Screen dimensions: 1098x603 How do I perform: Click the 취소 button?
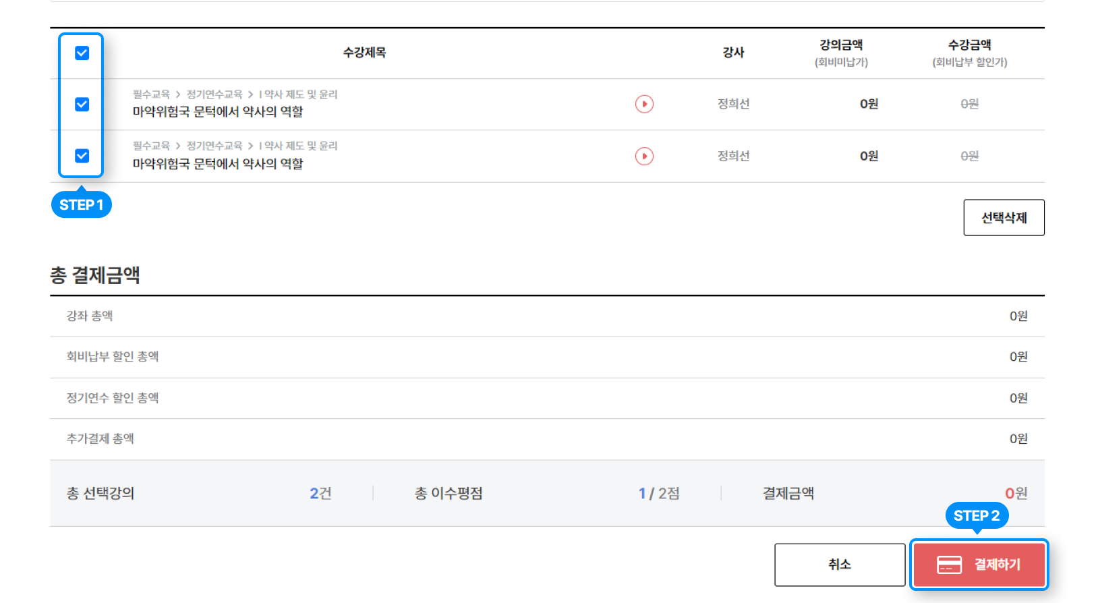(x=840, y=565)
